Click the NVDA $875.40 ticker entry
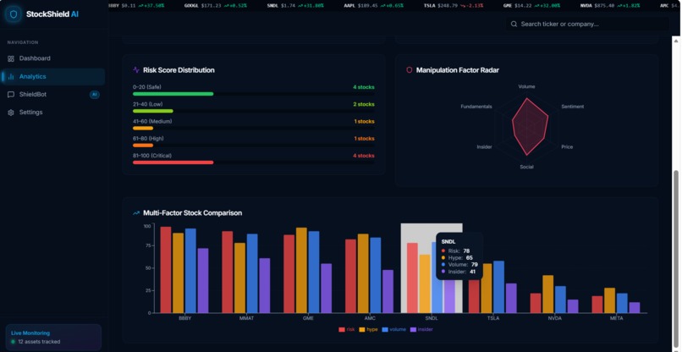This screenshot has height=352, width=682. (x=610, y=6)
